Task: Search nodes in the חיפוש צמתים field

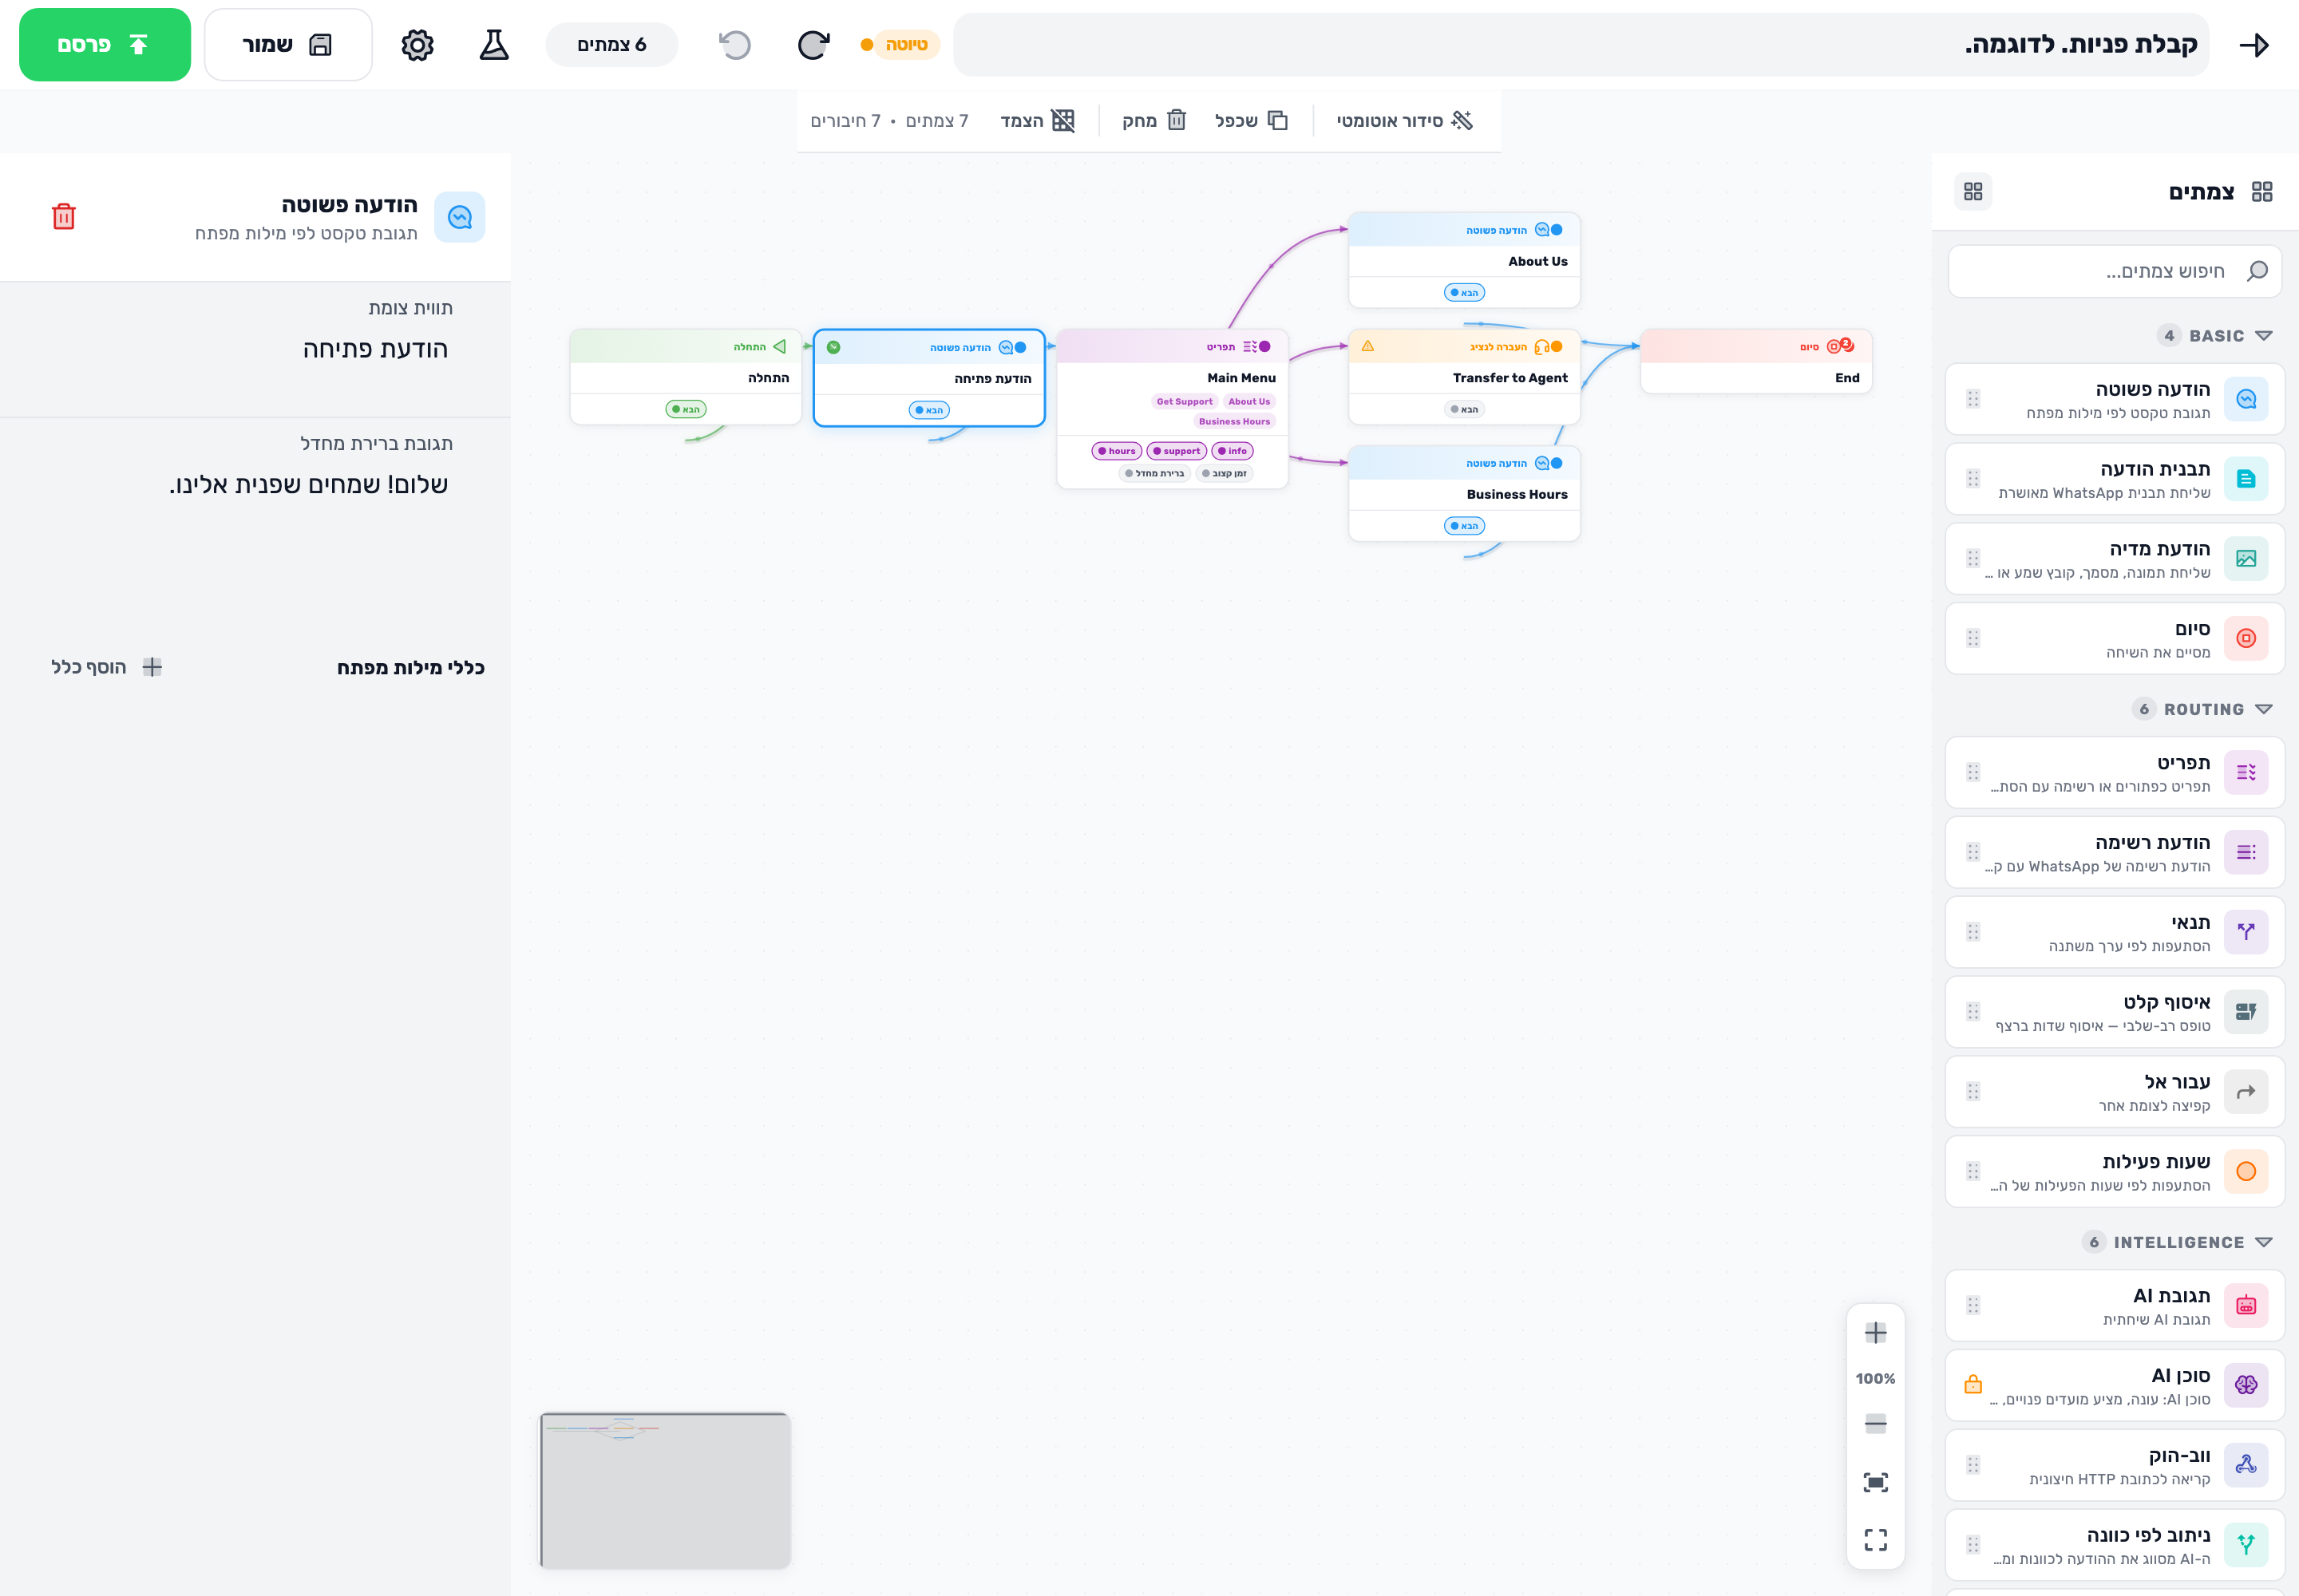Action: point(2114,271)
